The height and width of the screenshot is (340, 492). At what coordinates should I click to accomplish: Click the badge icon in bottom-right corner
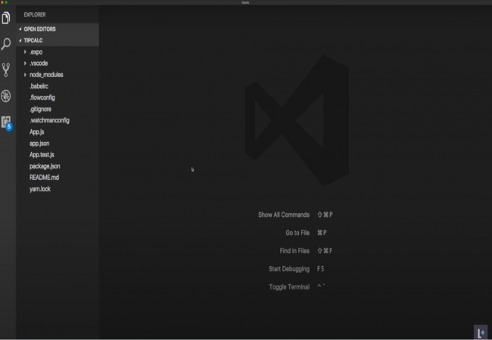481,332
